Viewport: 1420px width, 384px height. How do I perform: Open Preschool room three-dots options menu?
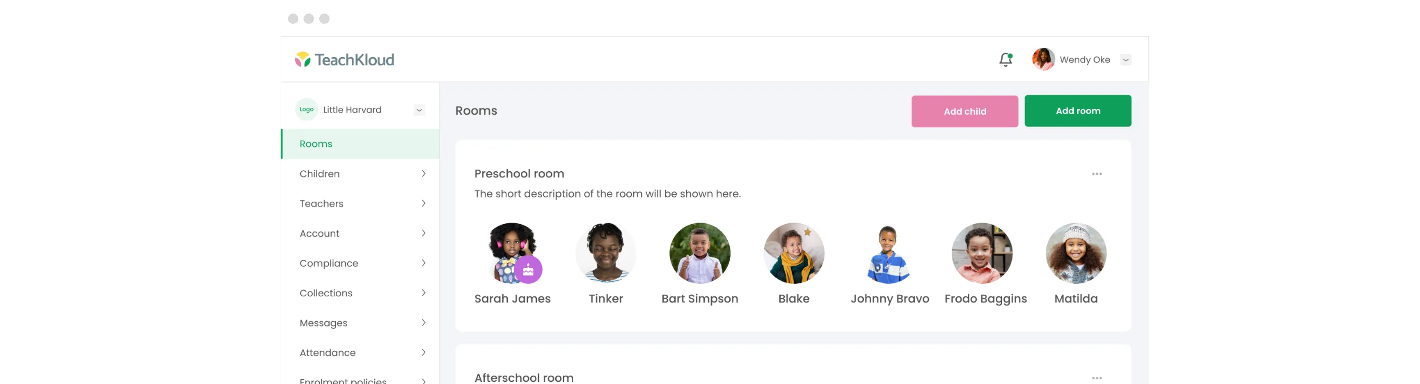click(x=1096, y=174)
